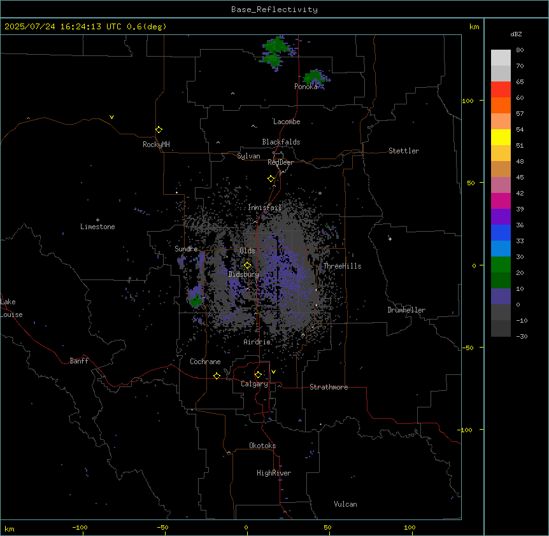This screenshot has height=536, width=549.
Task: Click the yellow 54 dBZ color band
Action: pos(501,137)
